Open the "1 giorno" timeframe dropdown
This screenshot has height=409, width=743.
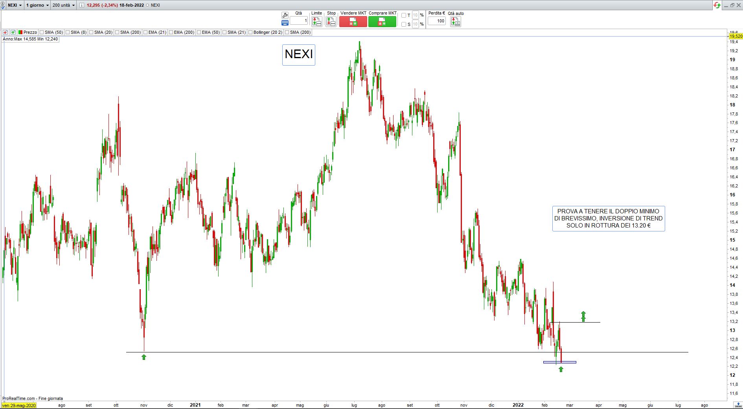(x=37, y=5)
